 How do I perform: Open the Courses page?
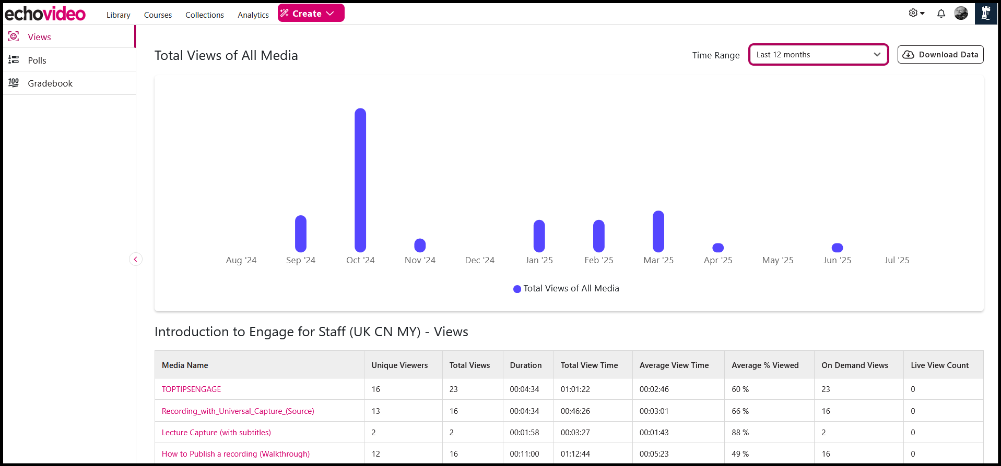[x=158, y=15]
